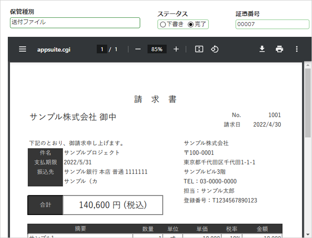Click the 保管種別 field showing 送付ファイル
312x238 pixels.
75,23
